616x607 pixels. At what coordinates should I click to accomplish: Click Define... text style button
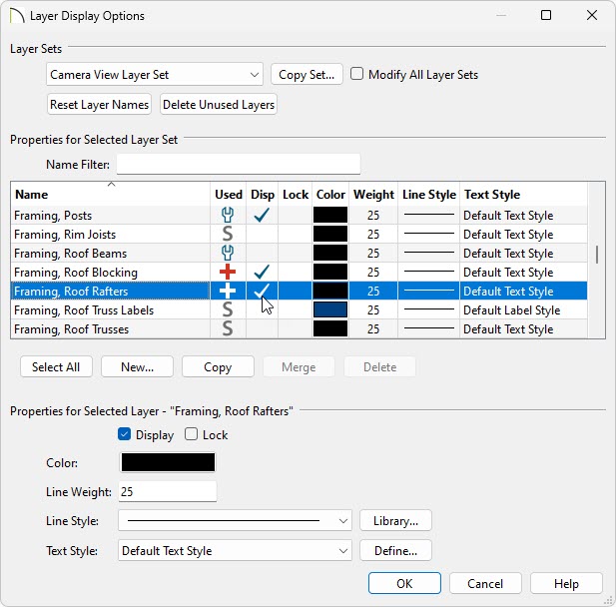tap(395, 550)
